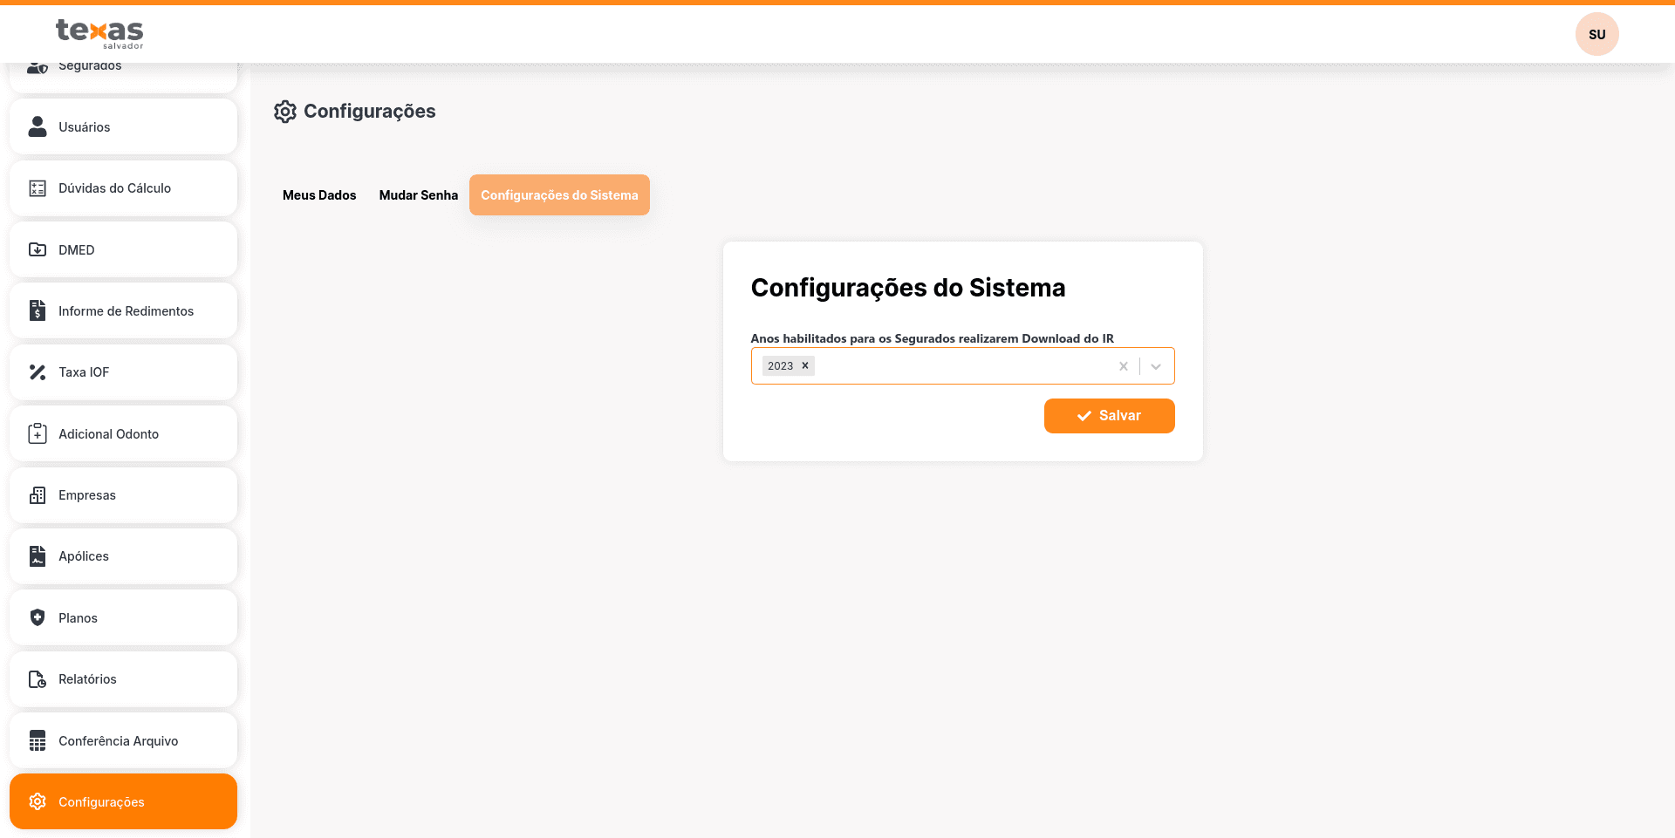Click the Adicional Odonto clipboard icon
Screen dimensions: 1675x838
[x=38, y=434]
